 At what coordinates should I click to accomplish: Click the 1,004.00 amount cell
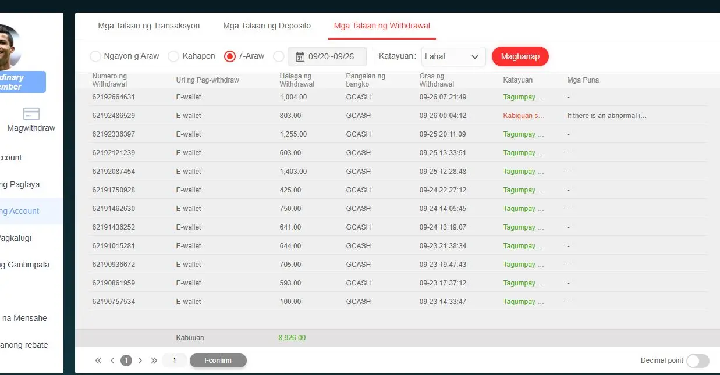point(293,97)
